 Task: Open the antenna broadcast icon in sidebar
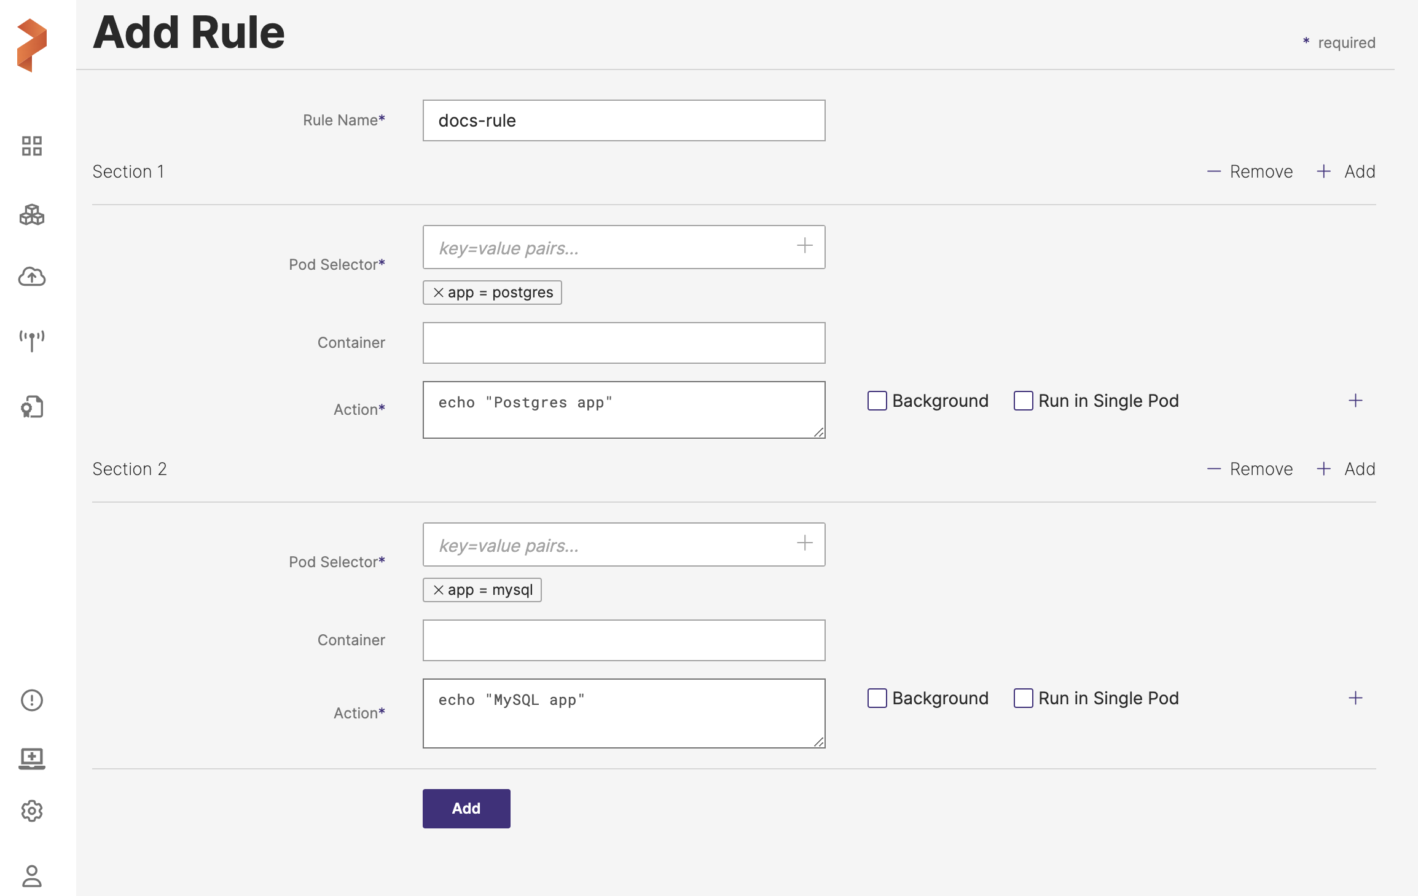point(31,340)
